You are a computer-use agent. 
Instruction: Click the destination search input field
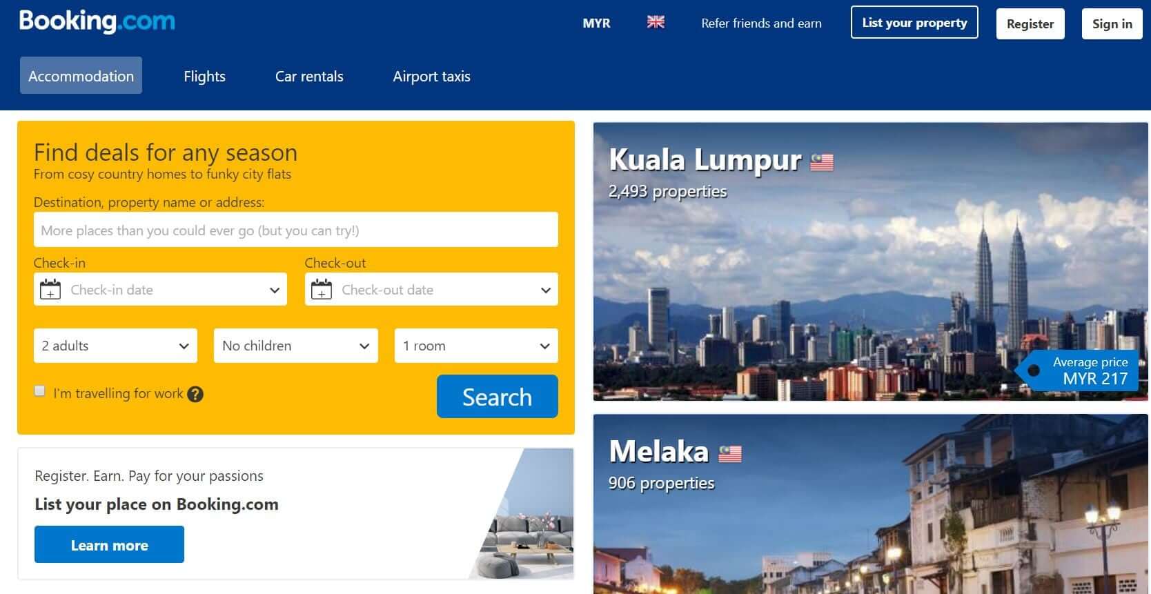[x=296, y=230]
